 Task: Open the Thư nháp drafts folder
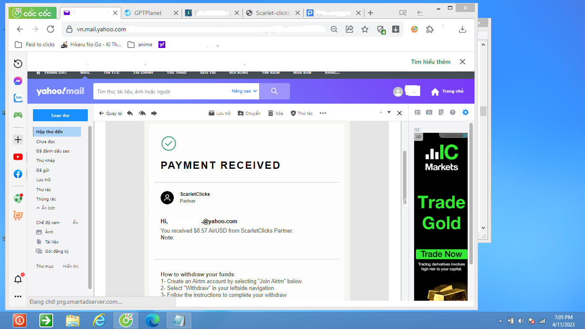46,160
